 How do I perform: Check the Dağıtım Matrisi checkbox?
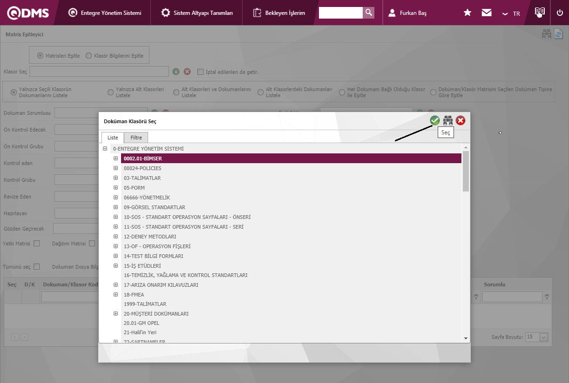click(x=92, y=243)
